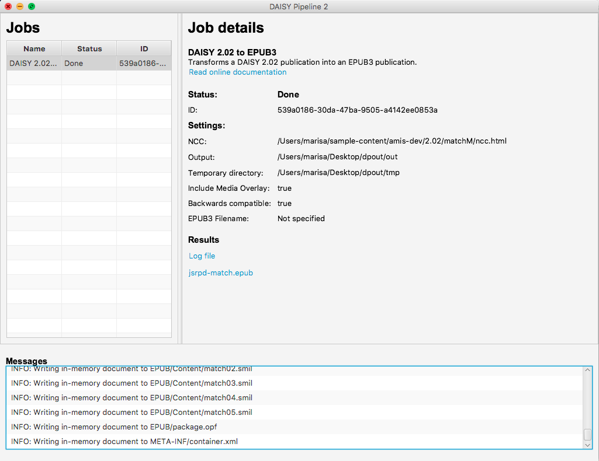Open the Log file result link
Viewport: 599px width, 461px height.
tap(202, 256)
